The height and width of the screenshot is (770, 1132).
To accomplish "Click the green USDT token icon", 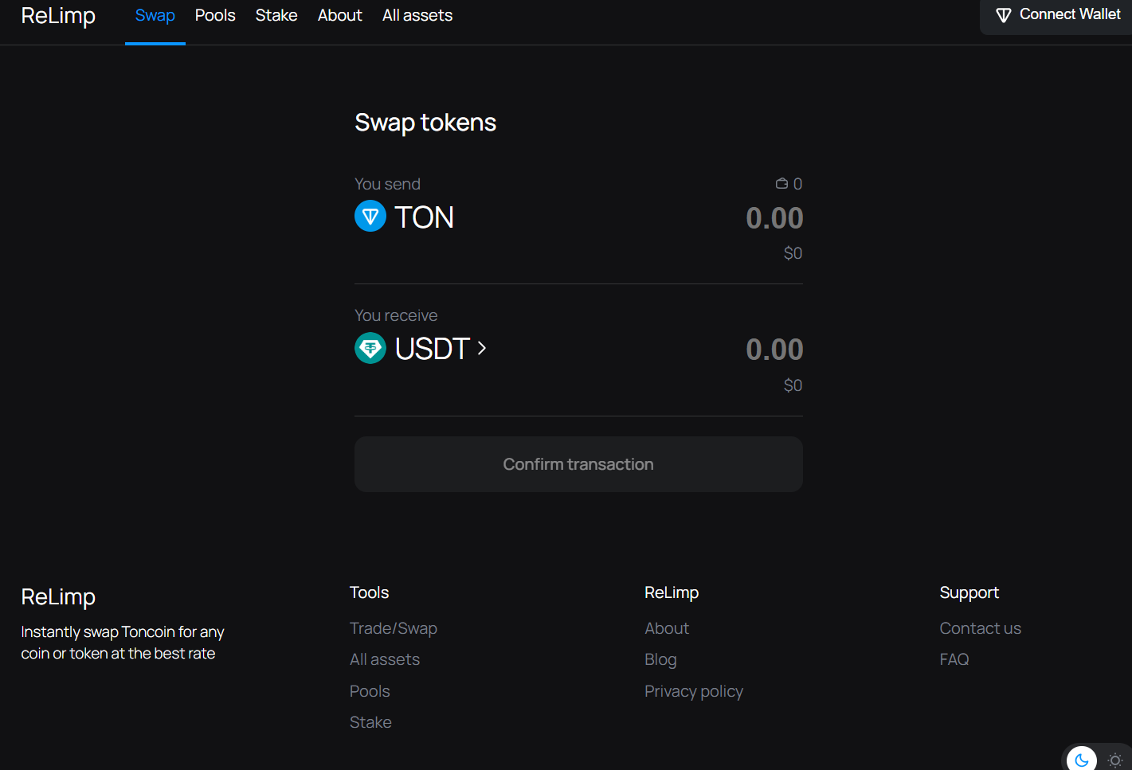I will (x=370, y=348).
